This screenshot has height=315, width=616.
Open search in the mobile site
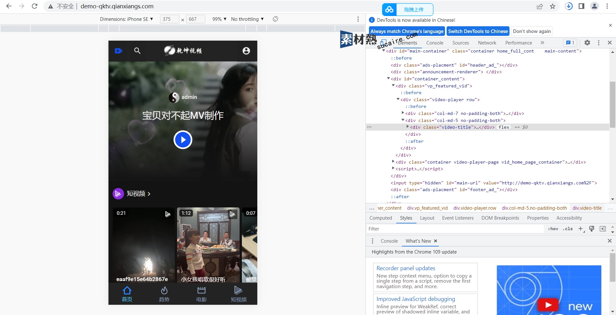coord(137,51)
